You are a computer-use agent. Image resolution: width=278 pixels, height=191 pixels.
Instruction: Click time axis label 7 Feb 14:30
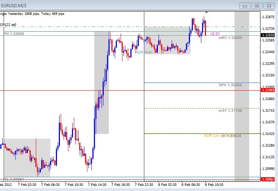click(x=97, y=185)
